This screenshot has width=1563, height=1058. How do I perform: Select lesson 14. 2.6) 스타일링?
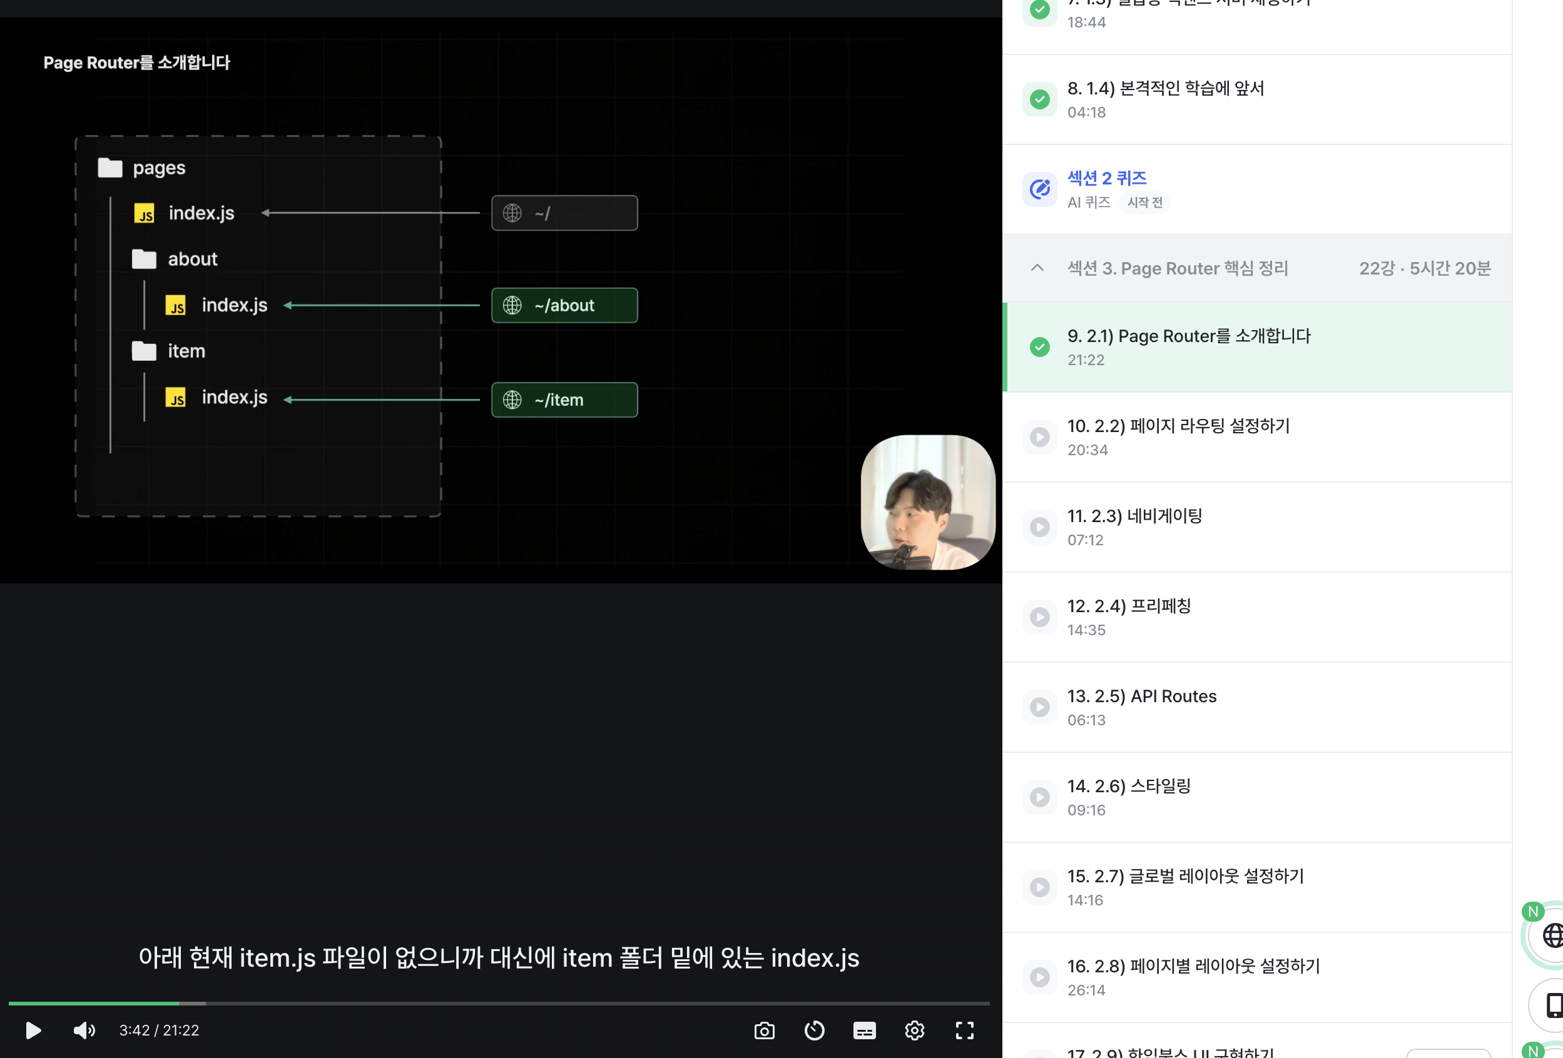click(x=1129, y=787)
